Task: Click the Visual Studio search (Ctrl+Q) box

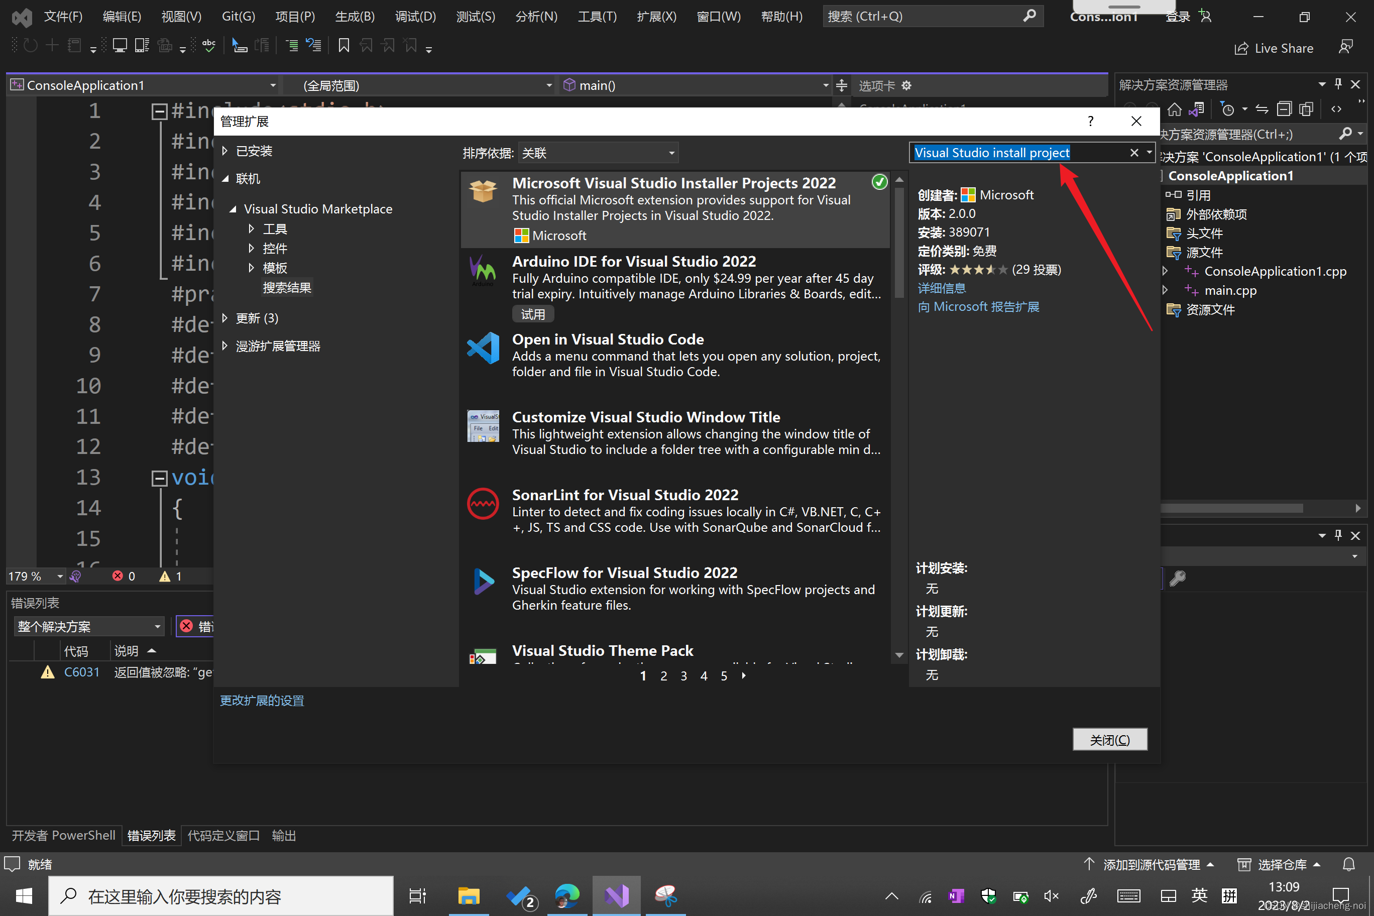Action: coord(933,17)
